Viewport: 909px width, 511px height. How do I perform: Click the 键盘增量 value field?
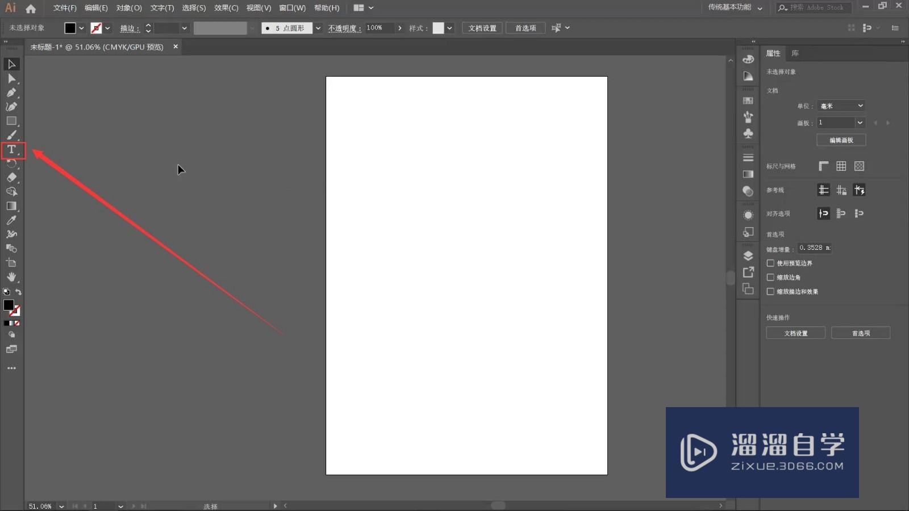(815, 248)
